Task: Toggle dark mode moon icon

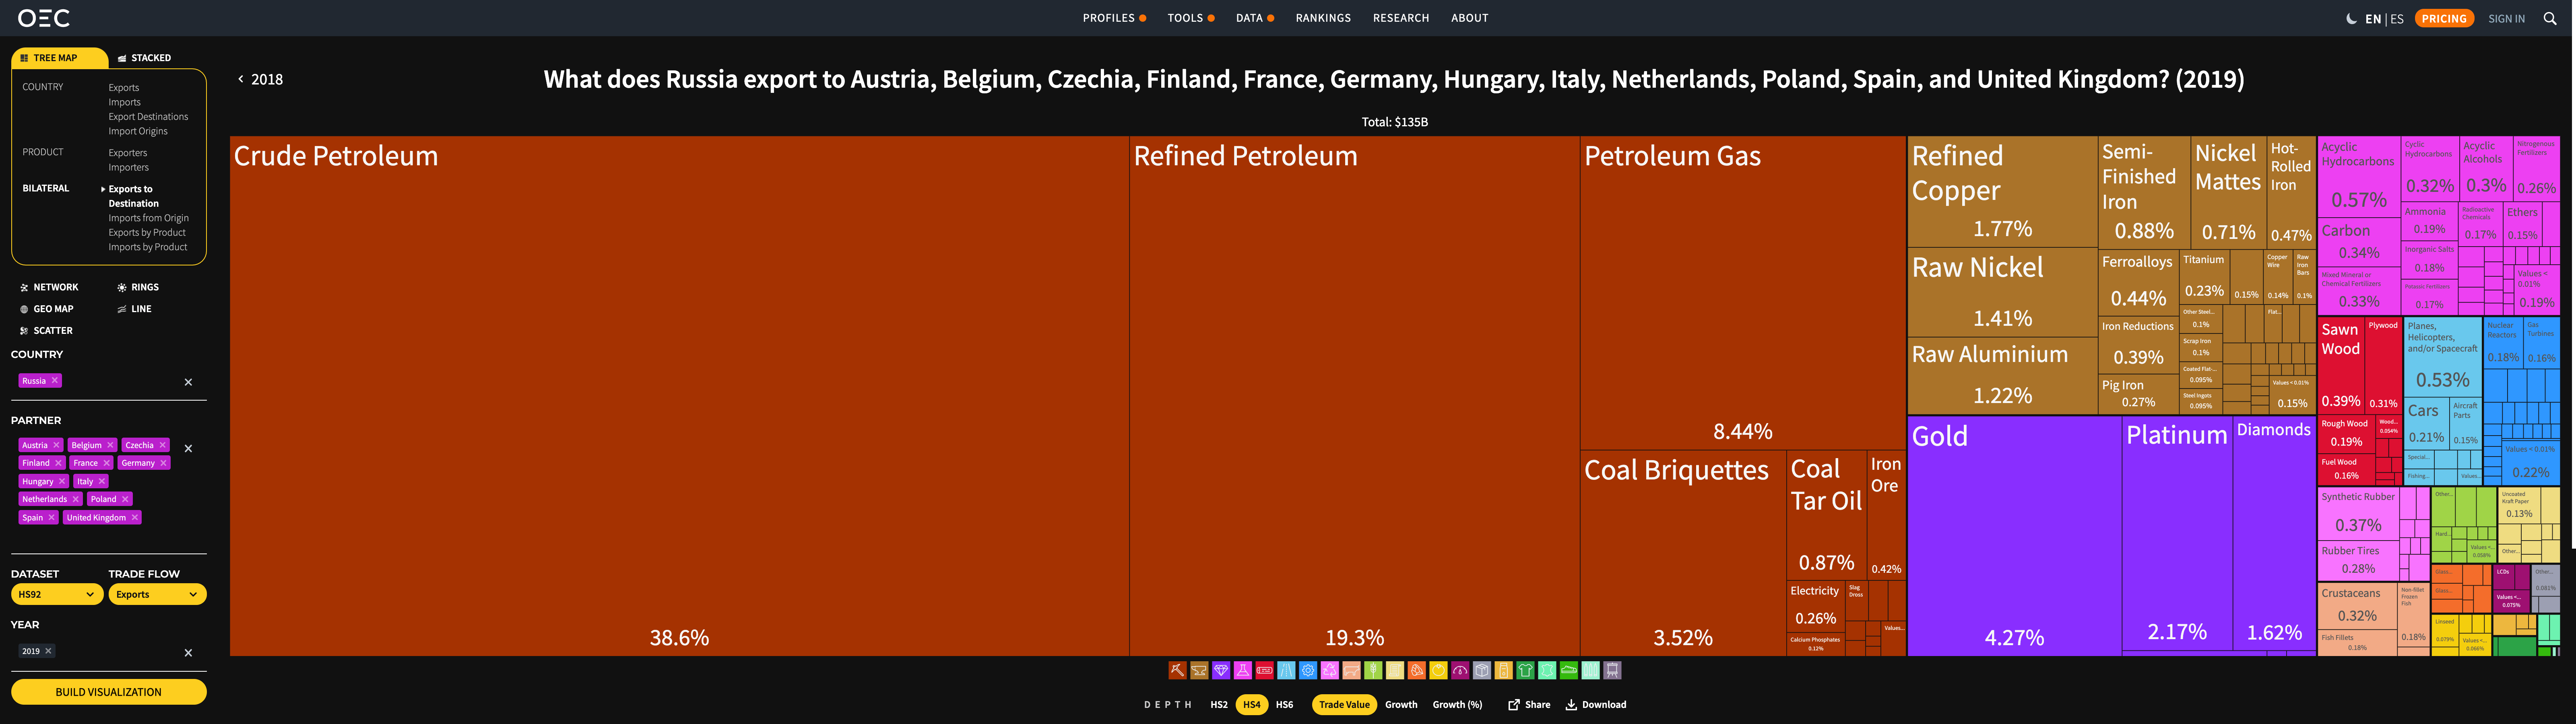Action: coord(2351,19)
